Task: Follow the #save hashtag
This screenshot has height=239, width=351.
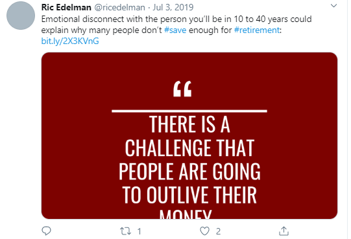Action: tap(175, 30)
